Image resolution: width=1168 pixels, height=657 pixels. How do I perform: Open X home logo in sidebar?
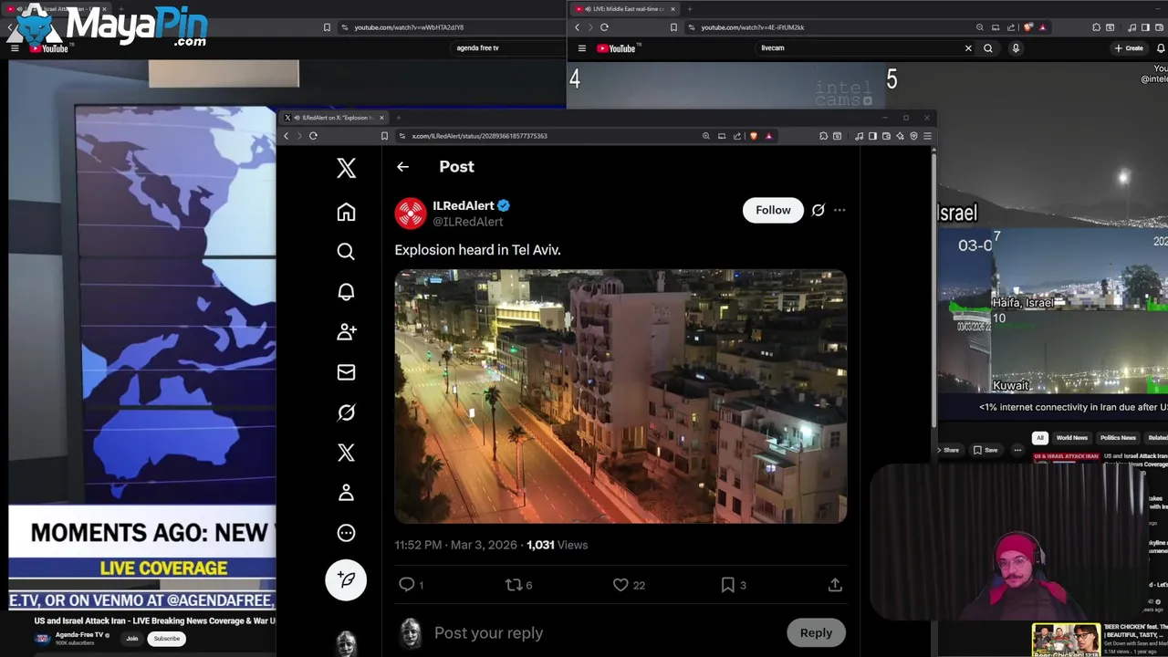(346, 168)
